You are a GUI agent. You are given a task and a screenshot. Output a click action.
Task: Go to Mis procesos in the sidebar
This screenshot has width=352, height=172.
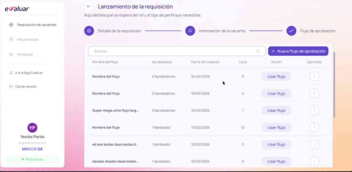[27, 39]
